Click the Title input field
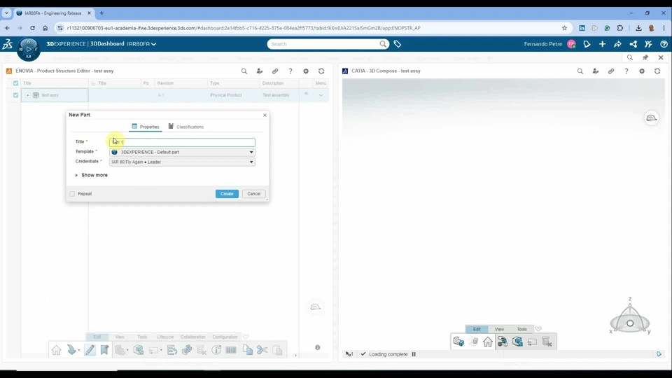This screenshot has width=672, height=378. (x=182, y=142)
